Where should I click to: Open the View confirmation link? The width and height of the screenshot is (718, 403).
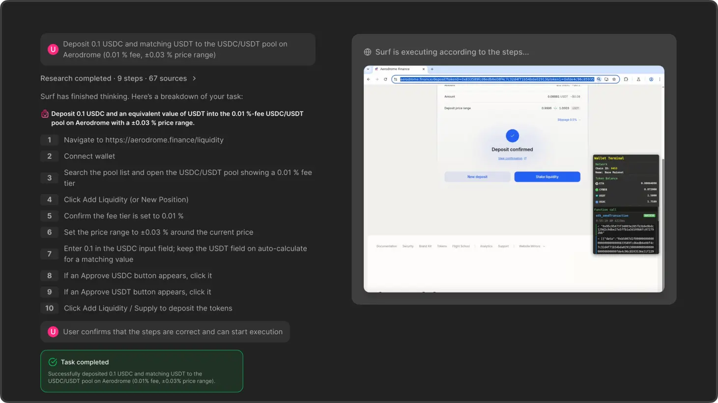(x=512, y=159)
